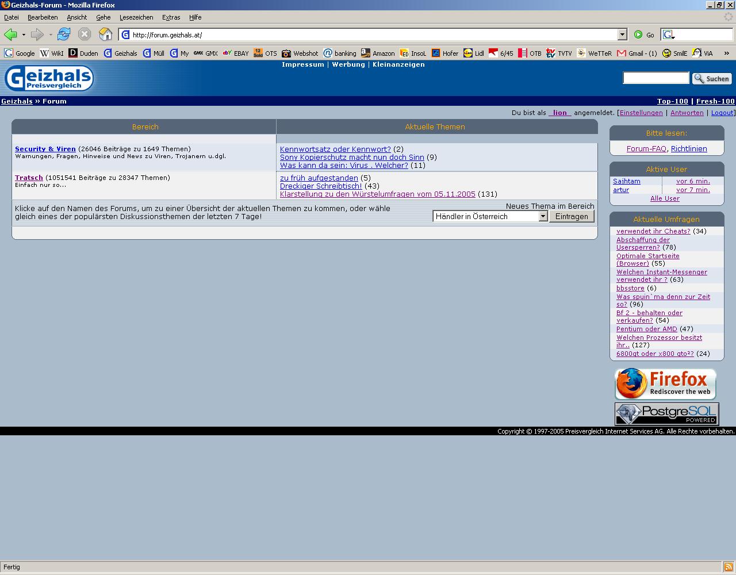Click the Geizhals Preisvergleich logo

[x=49, y=78]
